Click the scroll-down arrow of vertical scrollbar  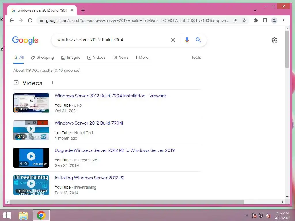coord(287,197)
